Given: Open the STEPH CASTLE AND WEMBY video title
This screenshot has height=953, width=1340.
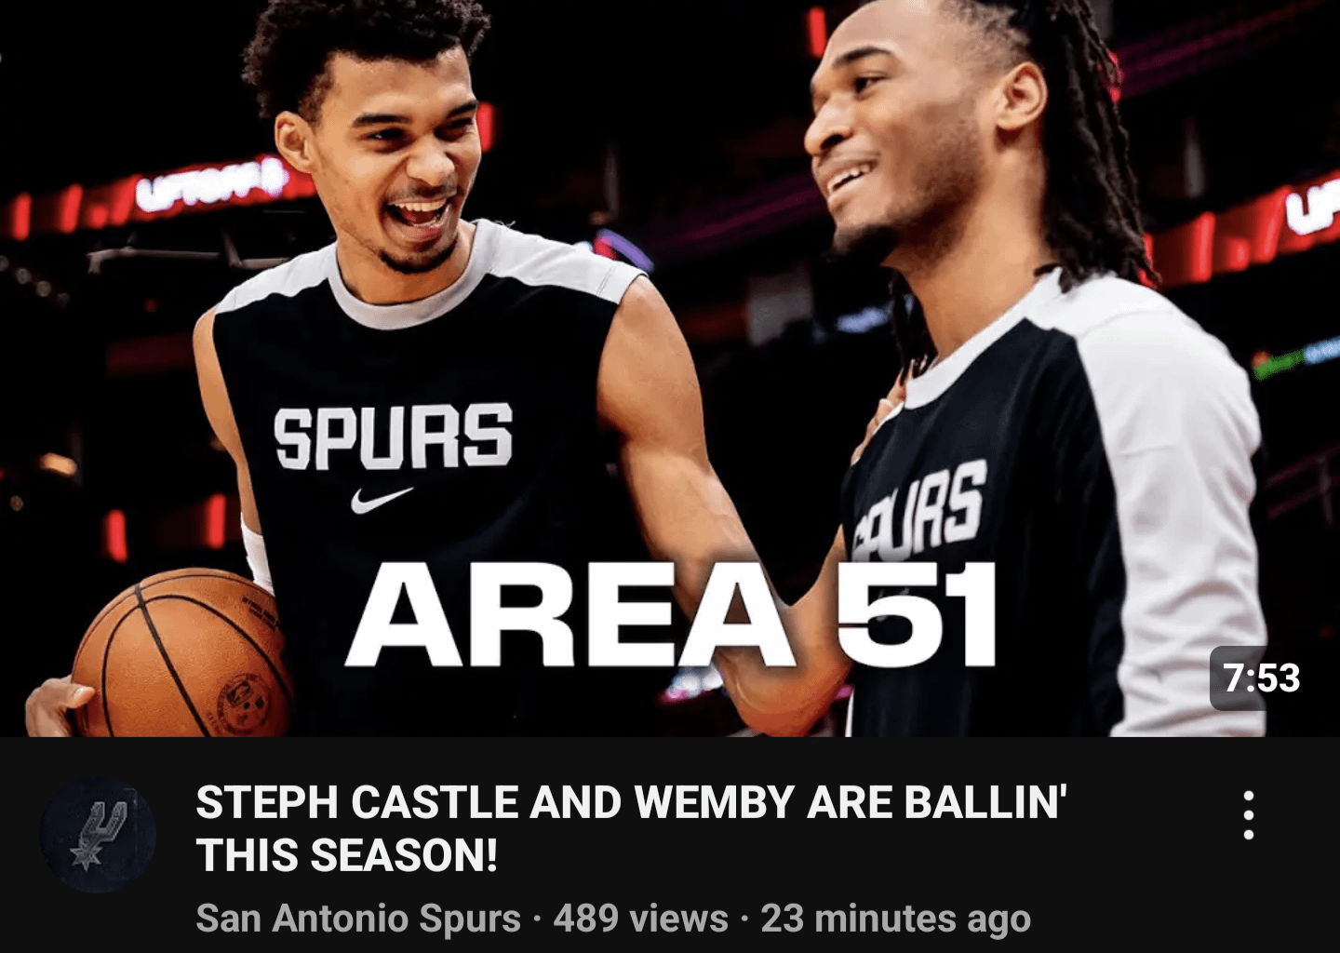Looking at the screenshot, I should point(631,802).
